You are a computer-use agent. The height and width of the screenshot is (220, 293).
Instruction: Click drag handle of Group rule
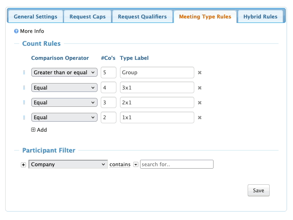coord(24,73)
